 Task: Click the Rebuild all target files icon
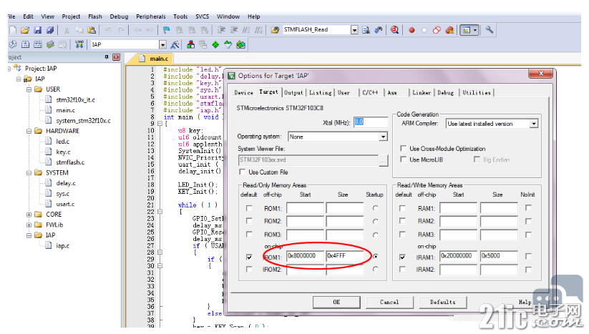(37, 44)
